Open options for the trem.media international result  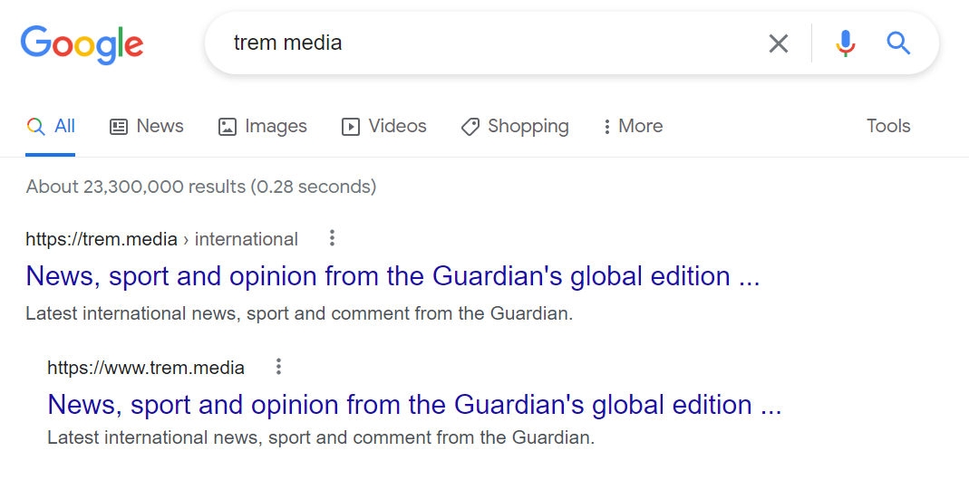(x=332, y=238)
